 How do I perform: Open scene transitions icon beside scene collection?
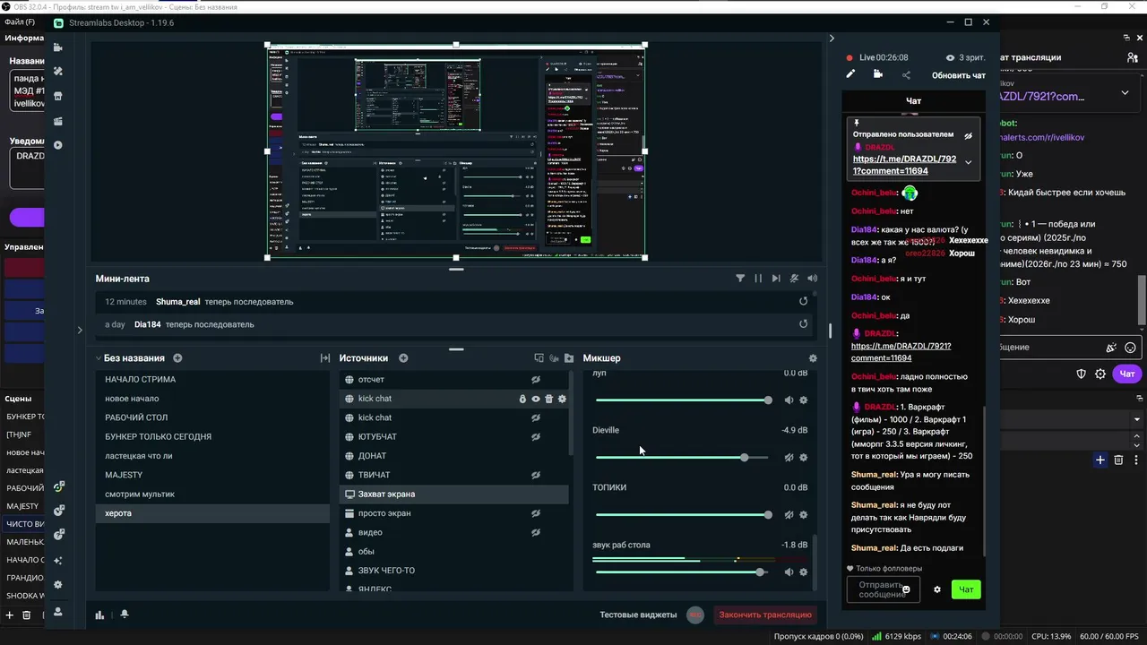324,358
